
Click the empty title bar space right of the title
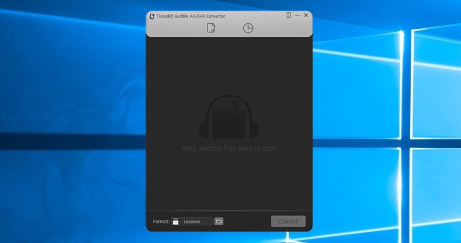click(x=255, y=16)
